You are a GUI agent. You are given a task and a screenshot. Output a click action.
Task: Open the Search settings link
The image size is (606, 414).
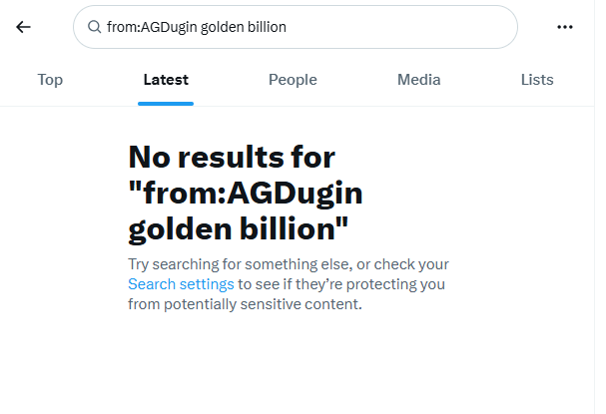click(181, 284)
